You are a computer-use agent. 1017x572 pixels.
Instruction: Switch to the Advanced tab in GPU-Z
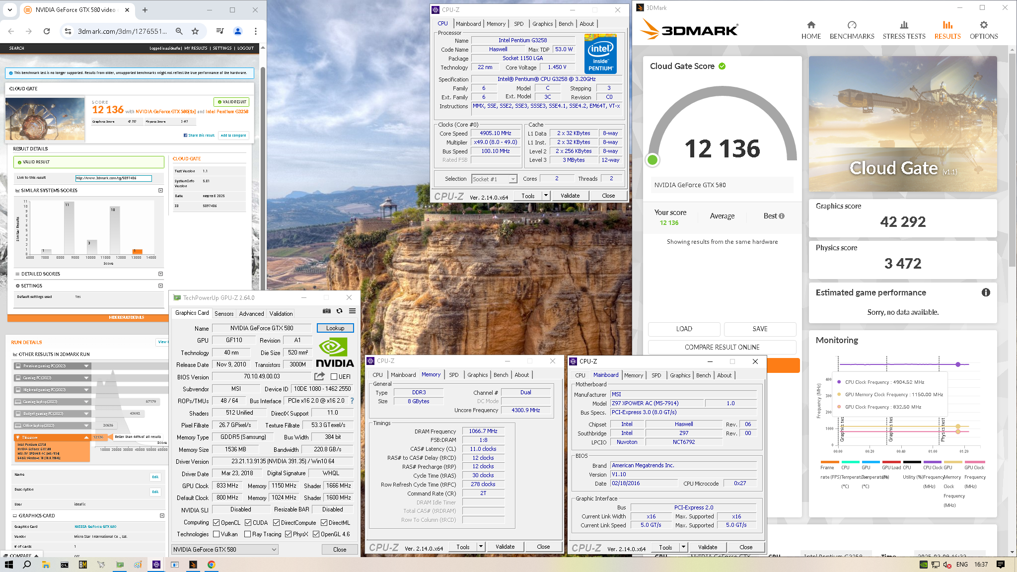pyautogui.click(x=251, y=313)
